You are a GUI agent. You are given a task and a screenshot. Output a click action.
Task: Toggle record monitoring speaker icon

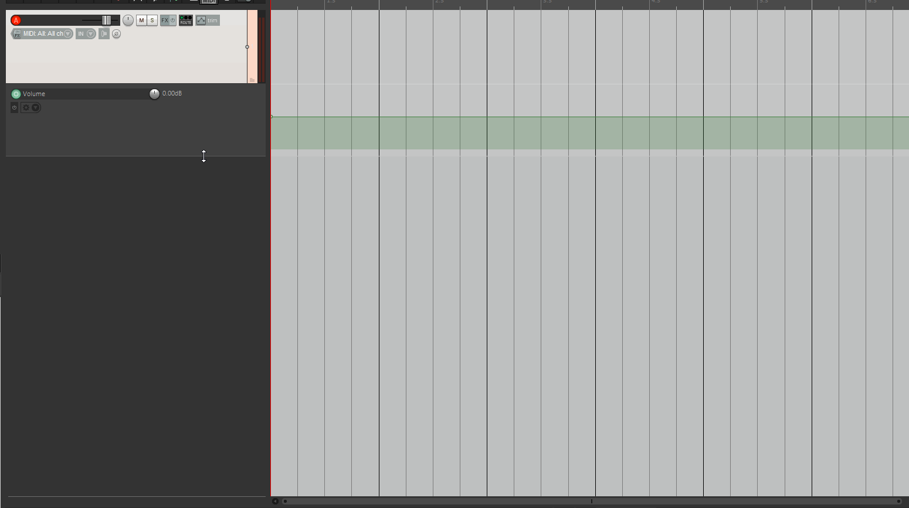coord(104,34)
